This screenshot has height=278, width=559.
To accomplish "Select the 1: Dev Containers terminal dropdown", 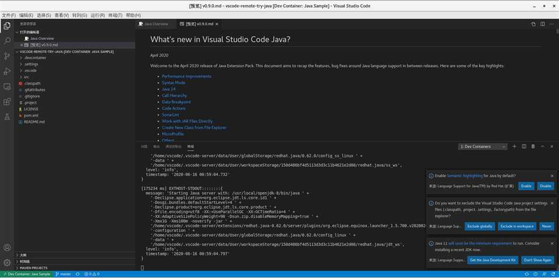I will coord(483,146).
